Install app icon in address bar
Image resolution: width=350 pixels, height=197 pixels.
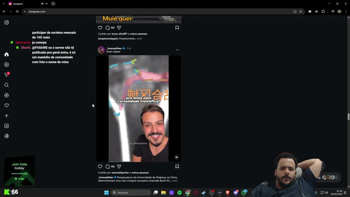tap(295, 11)
